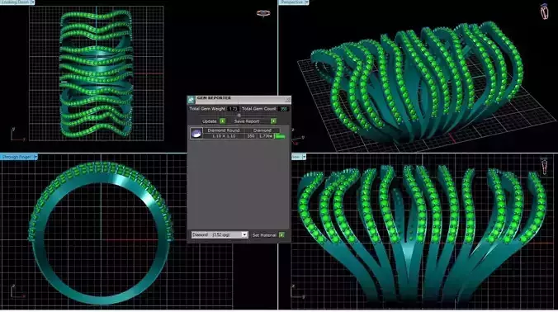Click the ring icon in Perspective viewport corner
This screenshot has width=558, height=312.
click(x=544, y=12)
